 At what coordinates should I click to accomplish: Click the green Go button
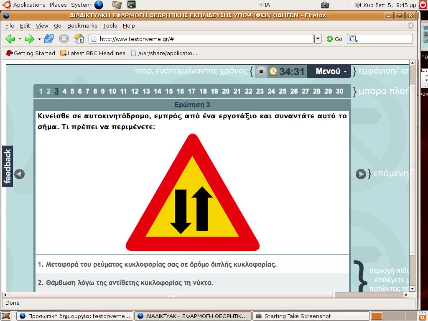[x=335, y=39]
